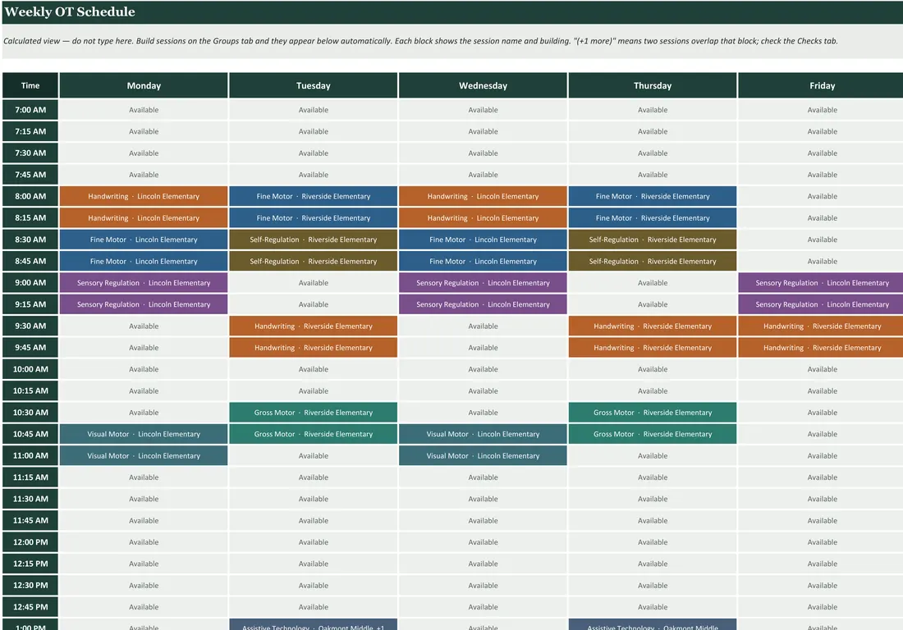Click Thursday 9:00 AM Available cell
This screenshot has width=903, height=630.
(x=653, y=282)
